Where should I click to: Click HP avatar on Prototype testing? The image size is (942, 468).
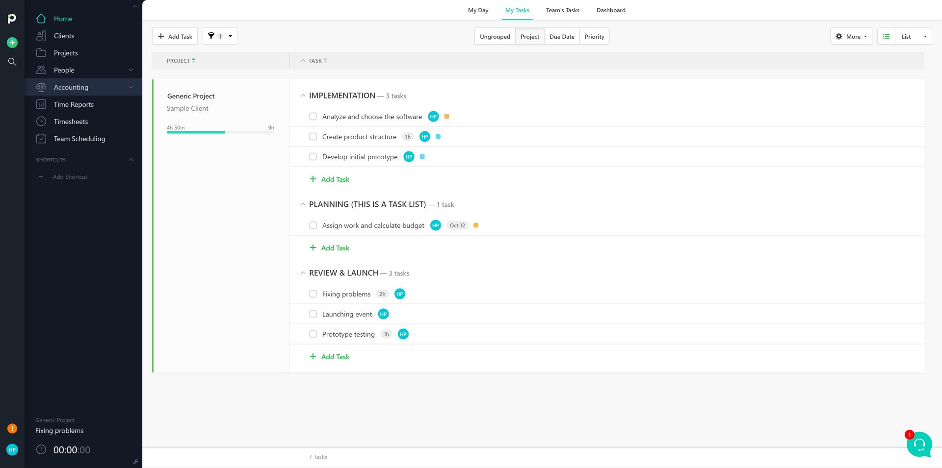tap(403, 334)
